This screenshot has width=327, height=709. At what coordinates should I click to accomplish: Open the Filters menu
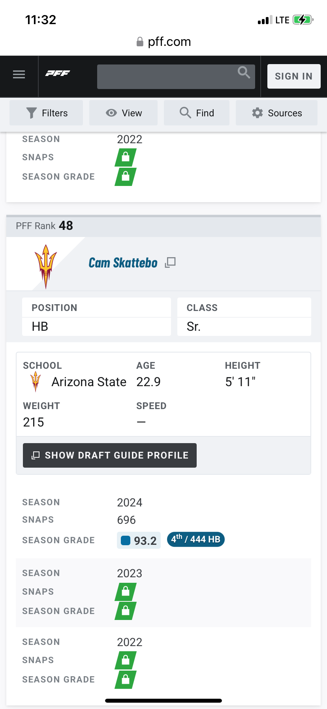(x=47, y=113)
